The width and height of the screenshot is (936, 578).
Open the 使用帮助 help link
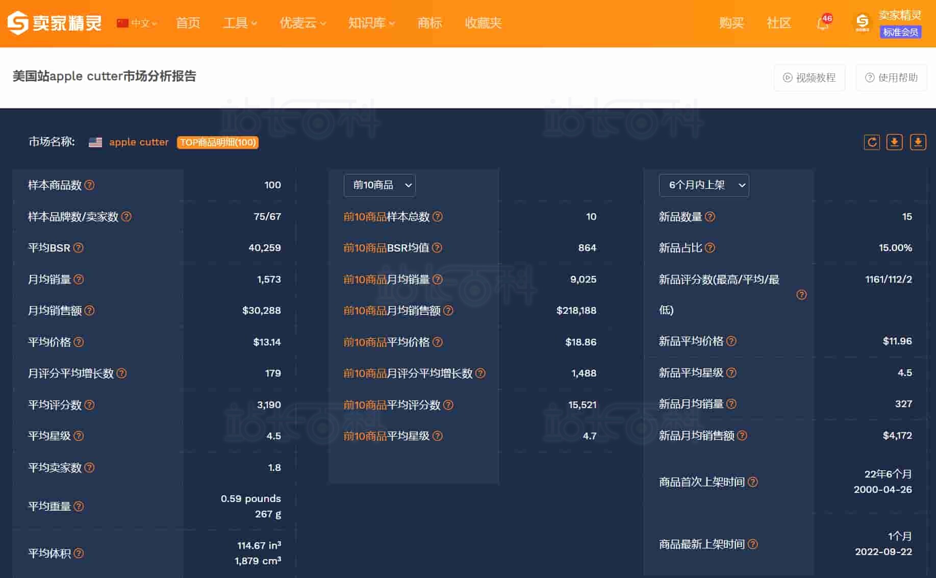pyautogui.click(x=891, y=78)
